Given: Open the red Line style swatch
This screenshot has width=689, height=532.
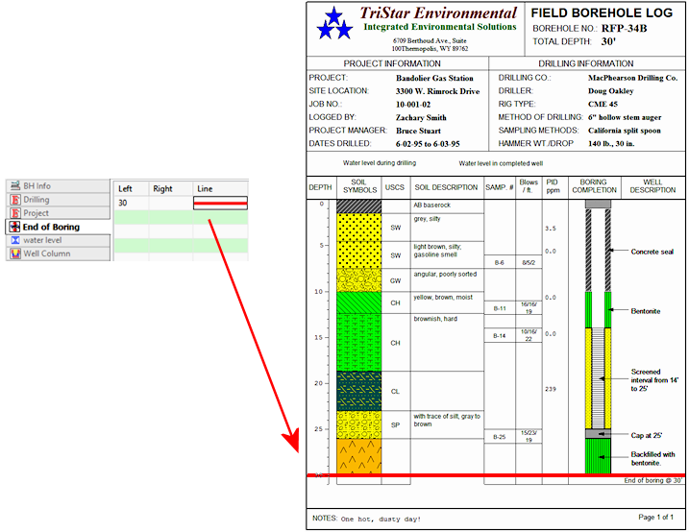Looking at the screenshot, I should point(221,204).
